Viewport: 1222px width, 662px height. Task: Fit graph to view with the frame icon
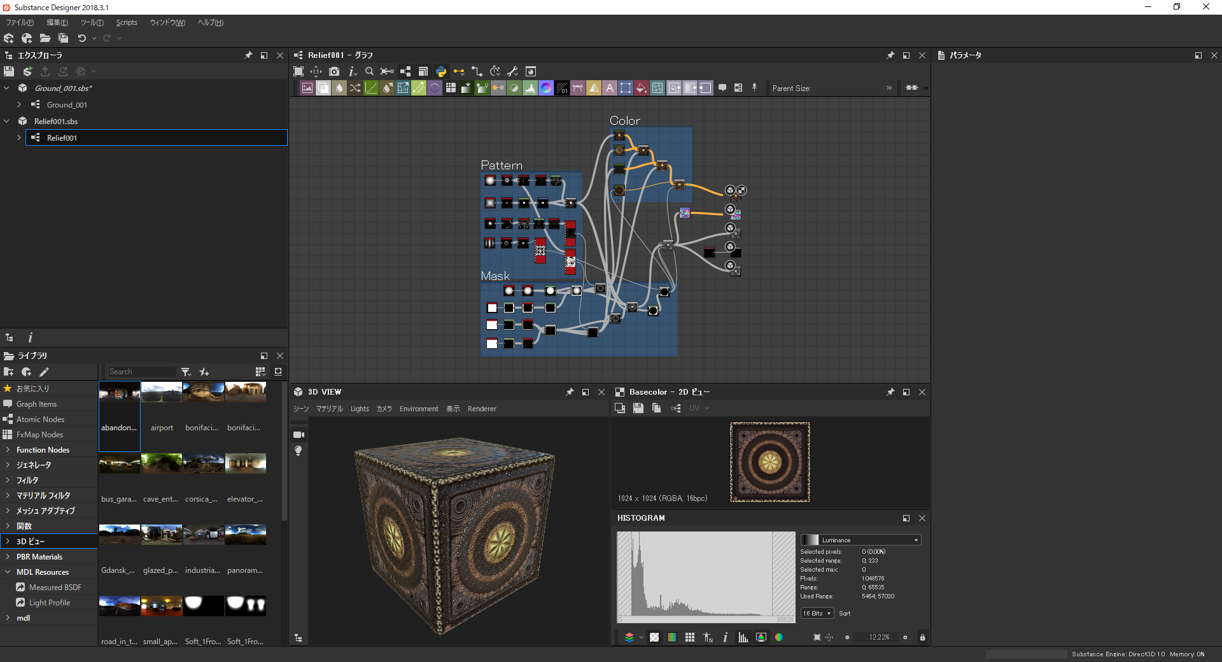[x=298, y=71]
